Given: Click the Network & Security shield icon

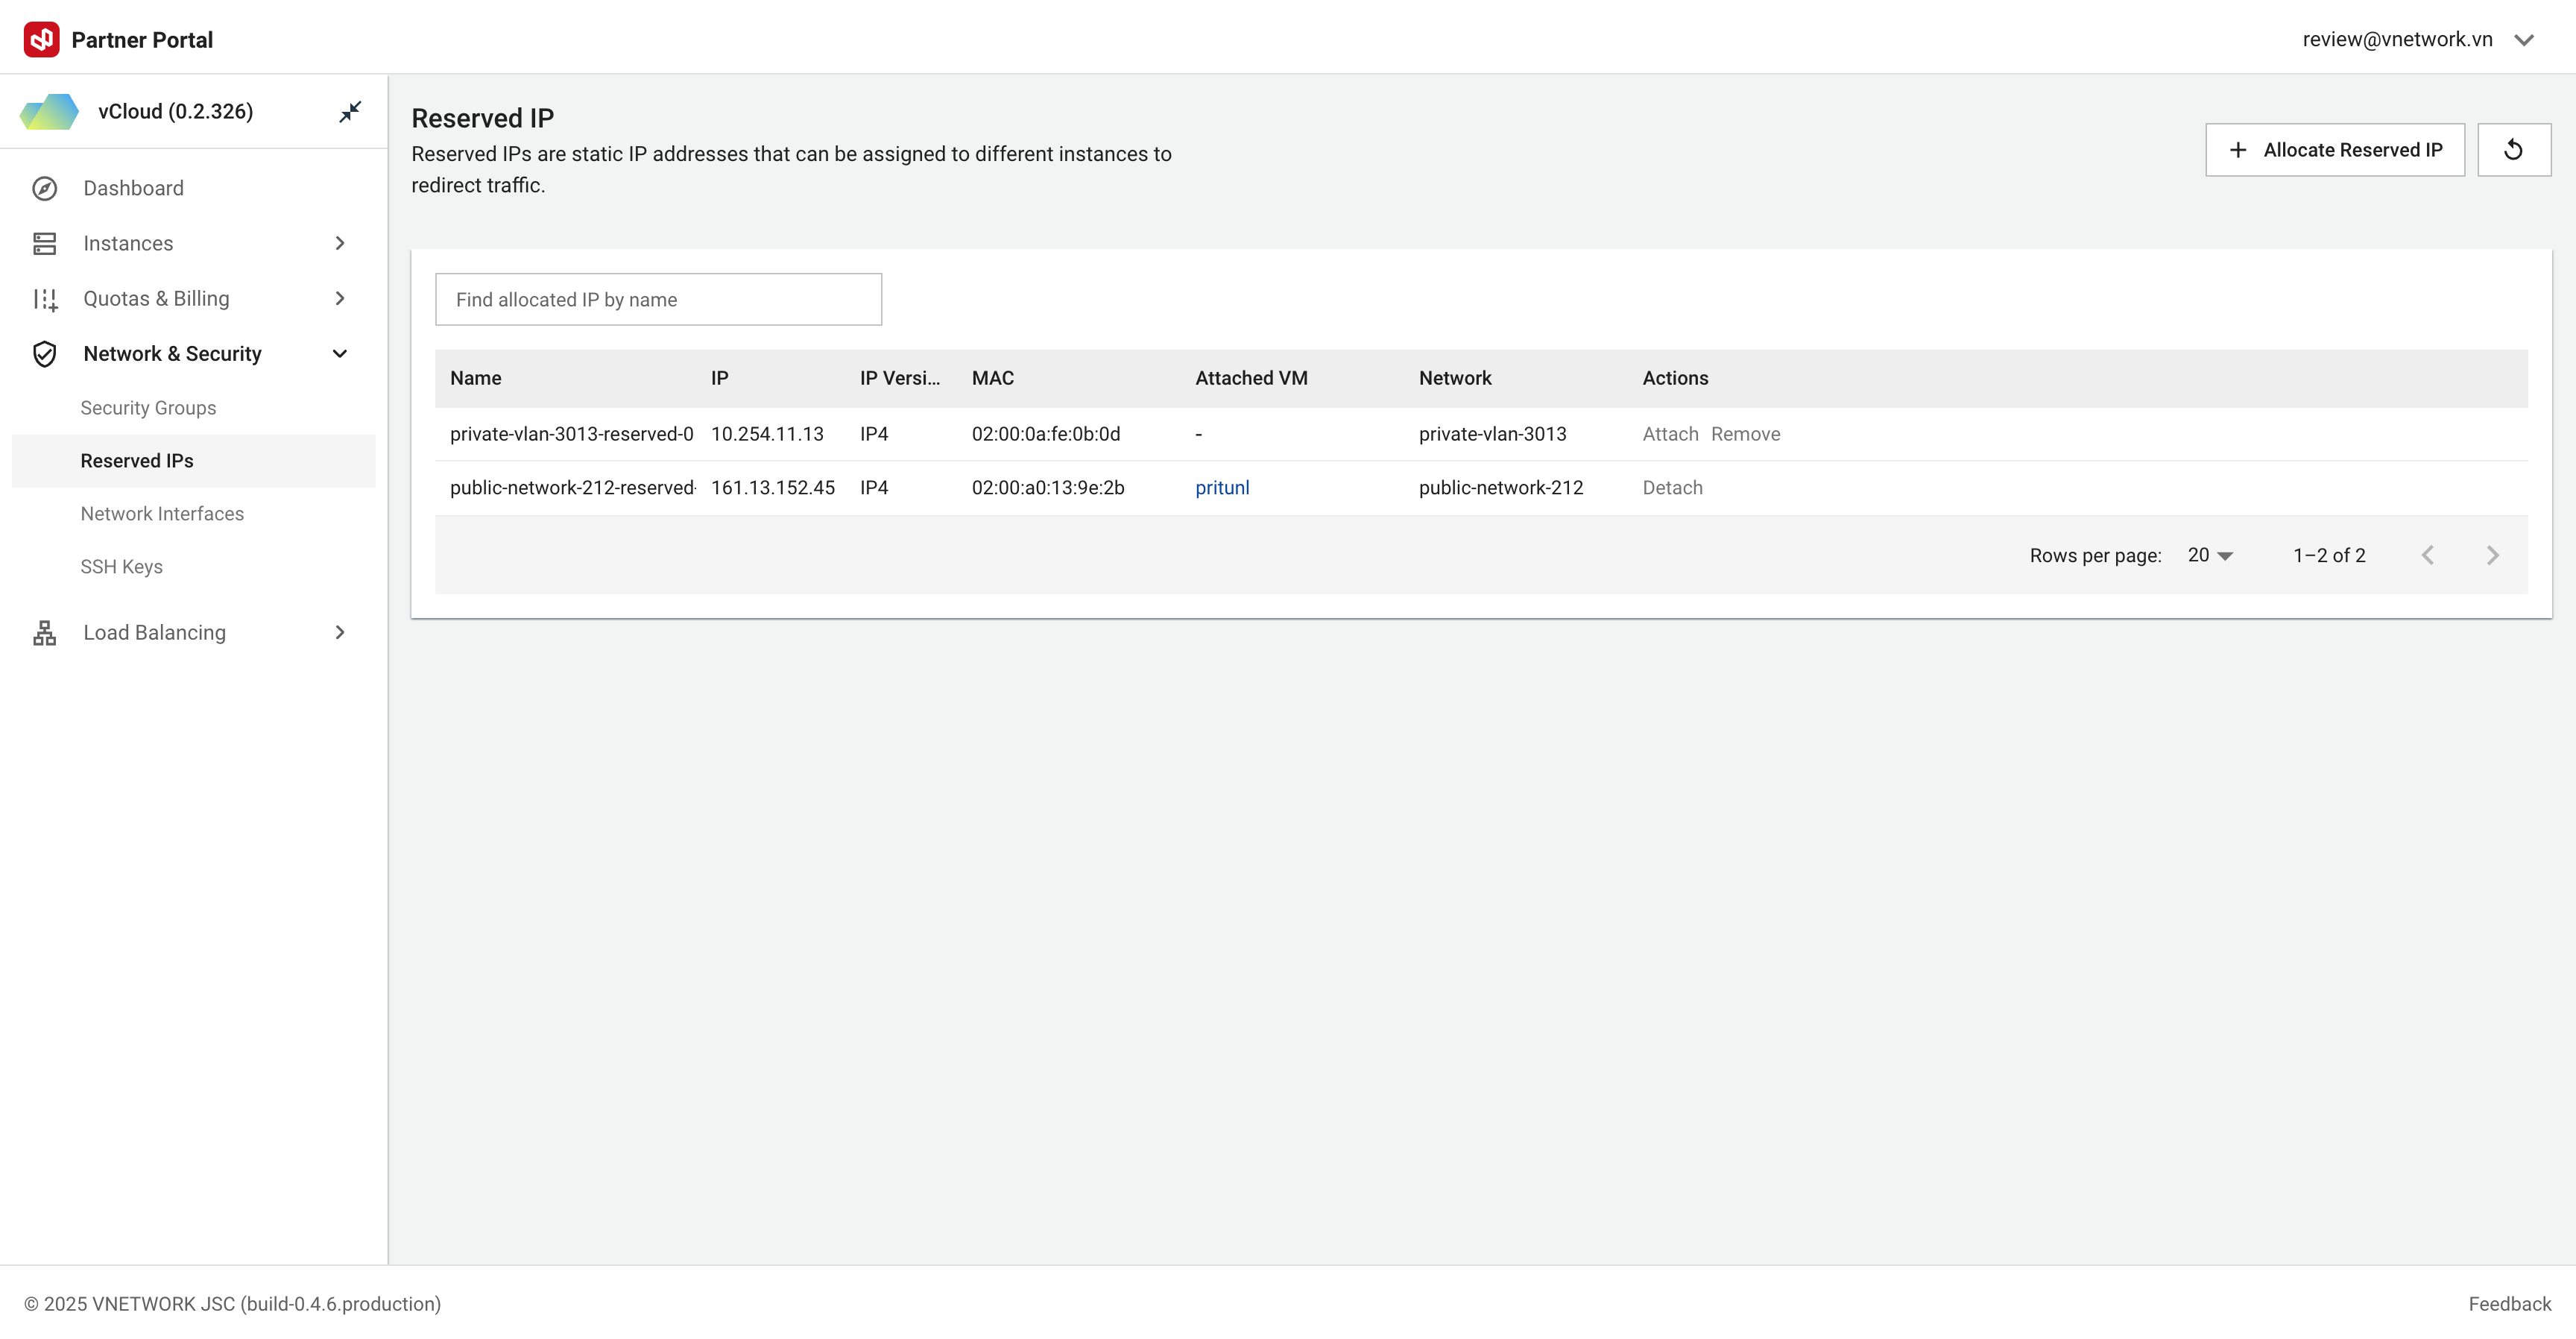Looking at the screenshot, I should point(45,353).
